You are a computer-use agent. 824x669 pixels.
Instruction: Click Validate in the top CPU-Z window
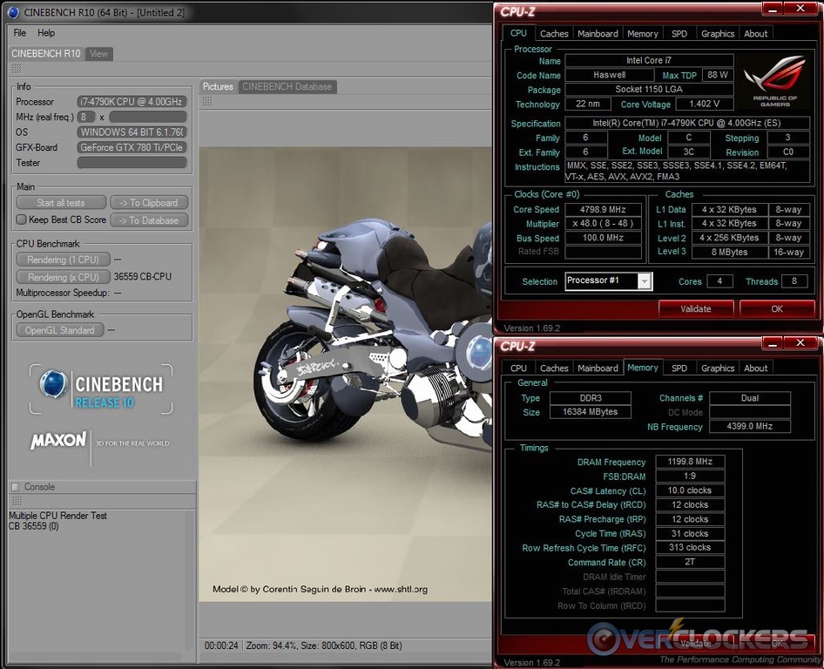[x=696, y=308]
